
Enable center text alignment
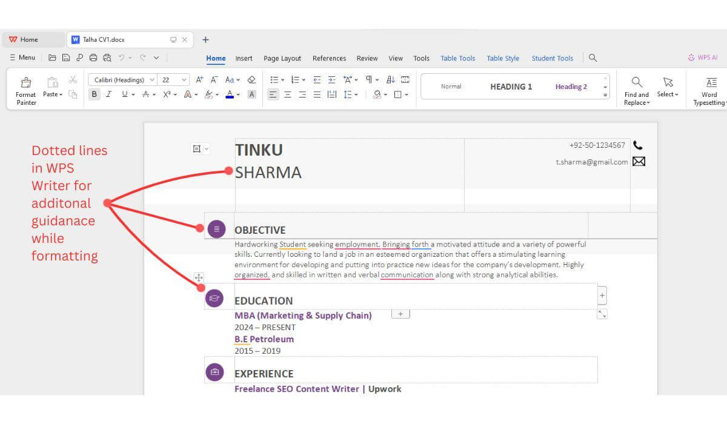[x=288, y=94]
